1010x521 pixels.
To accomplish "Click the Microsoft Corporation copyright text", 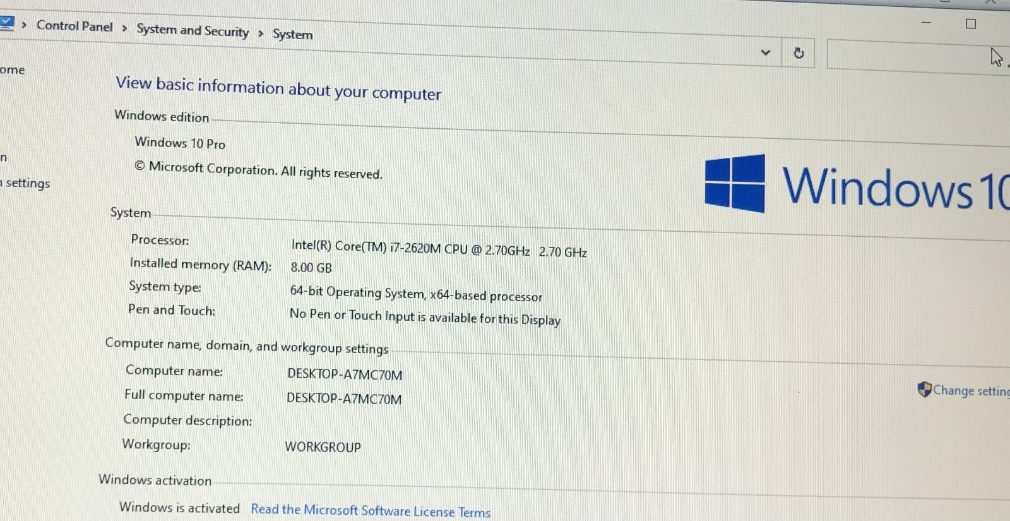I will [258, 170].
